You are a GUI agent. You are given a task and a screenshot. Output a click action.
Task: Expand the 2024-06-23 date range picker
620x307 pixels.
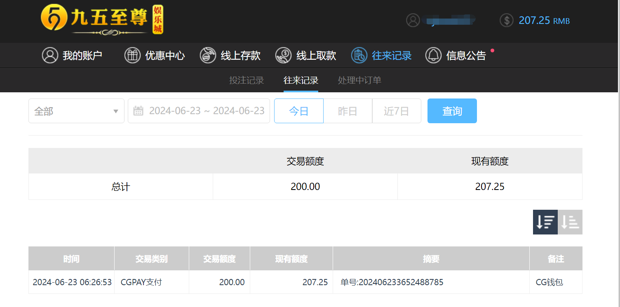206,111
